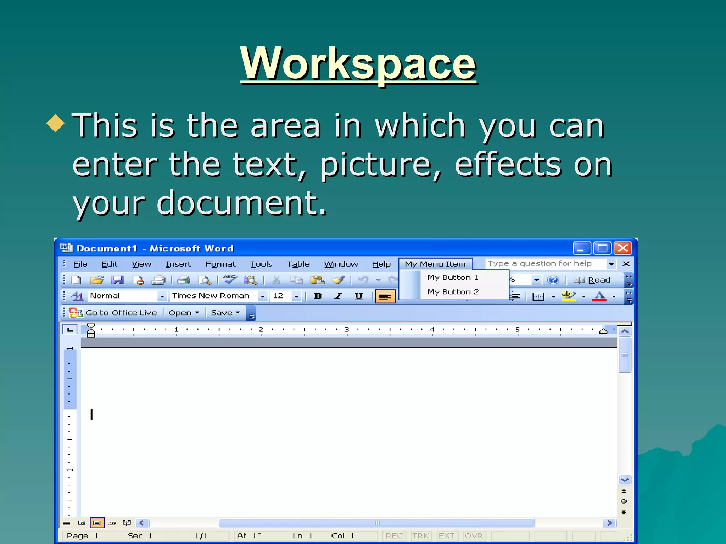The image size is (726, 544).
Task: Click the Permission icon in the toolbar
Action: tap(138, 280)
